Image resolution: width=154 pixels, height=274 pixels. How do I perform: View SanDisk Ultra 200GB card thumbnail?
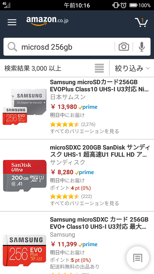click(25, 176)
